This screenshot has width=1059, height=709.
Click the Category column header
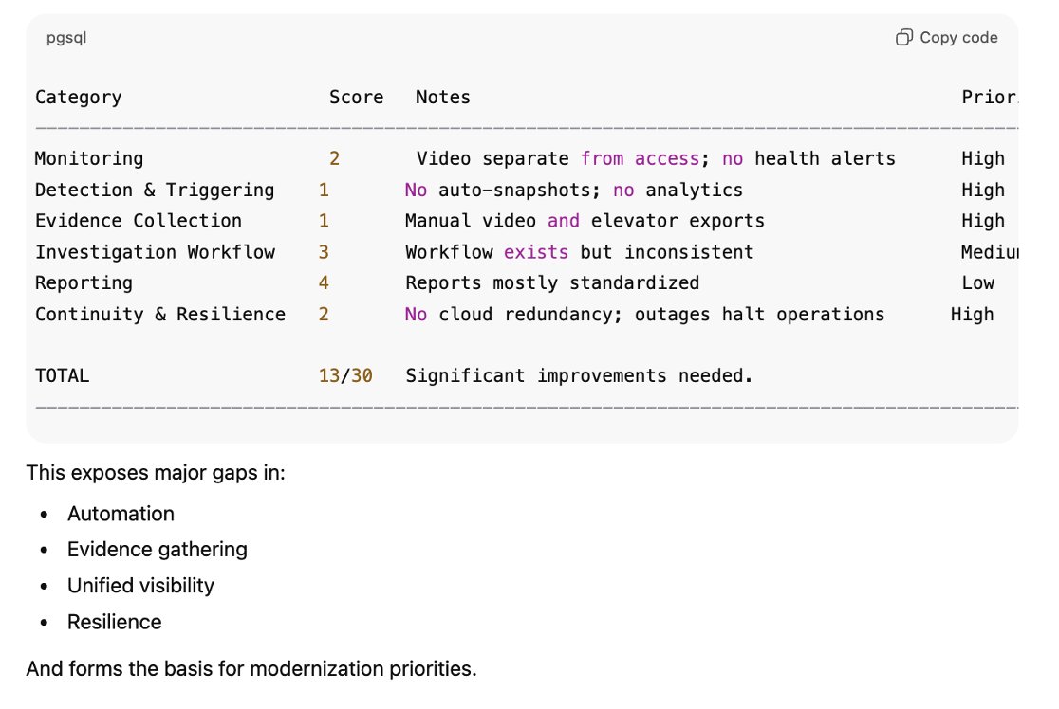tap(79, 97)
